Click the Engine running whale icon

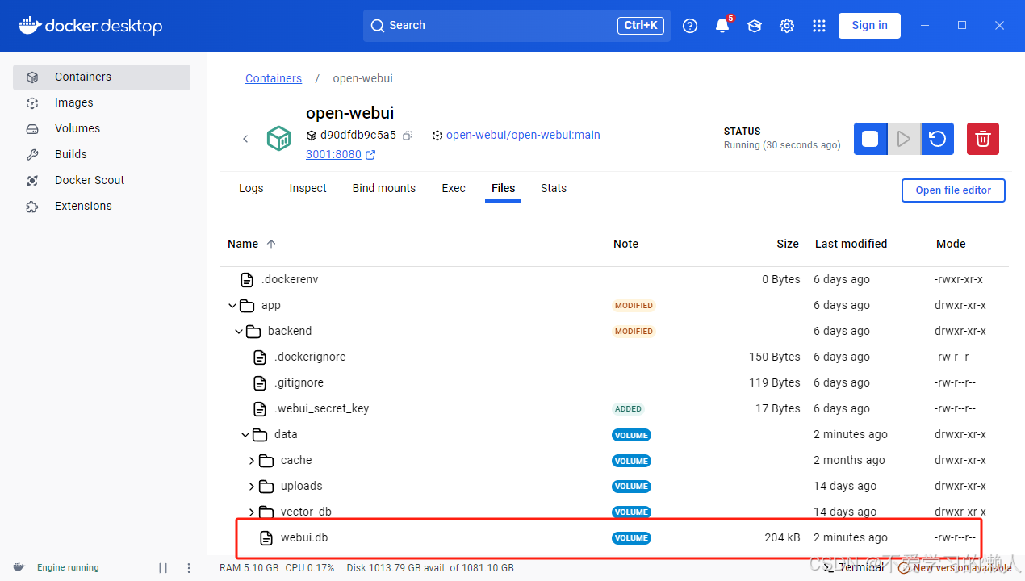[19, 567]
